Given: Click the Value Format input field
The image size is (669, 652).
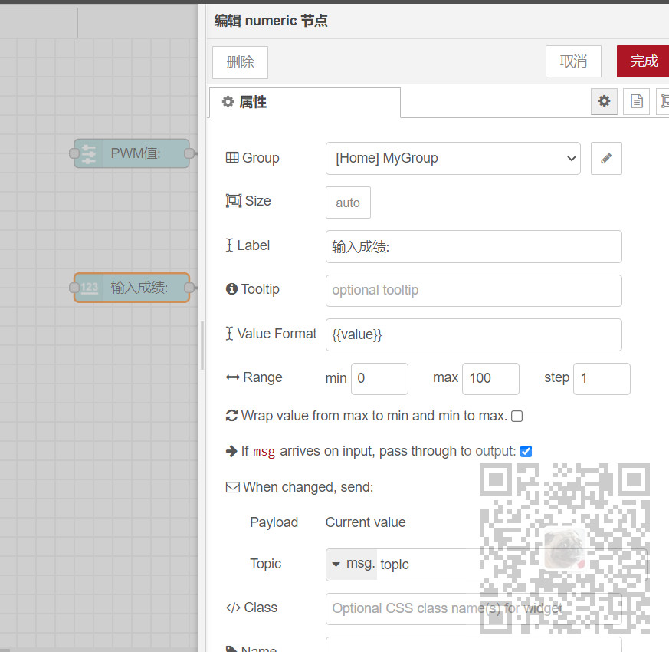Looking at the screenshot, I should 474,334.
